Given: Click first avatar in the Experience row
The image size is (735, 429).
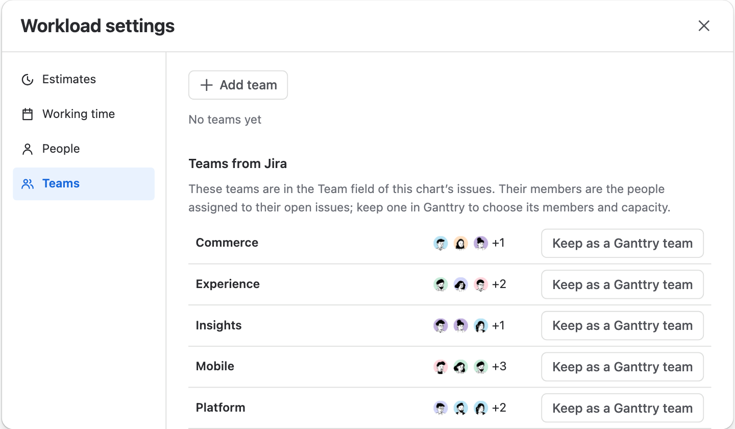Looking at the screenshot, I should pyautogui.click(x=440, y=284).
